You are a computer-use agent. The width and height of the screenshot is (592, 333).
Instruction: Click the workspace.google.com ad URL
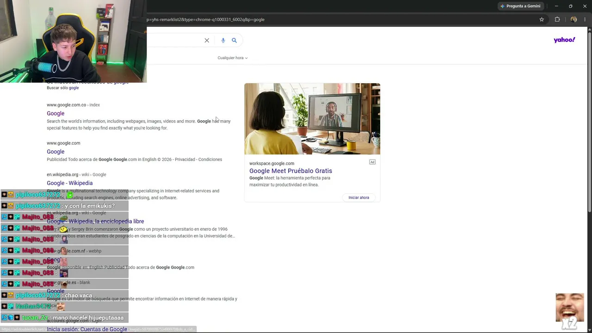271,163
